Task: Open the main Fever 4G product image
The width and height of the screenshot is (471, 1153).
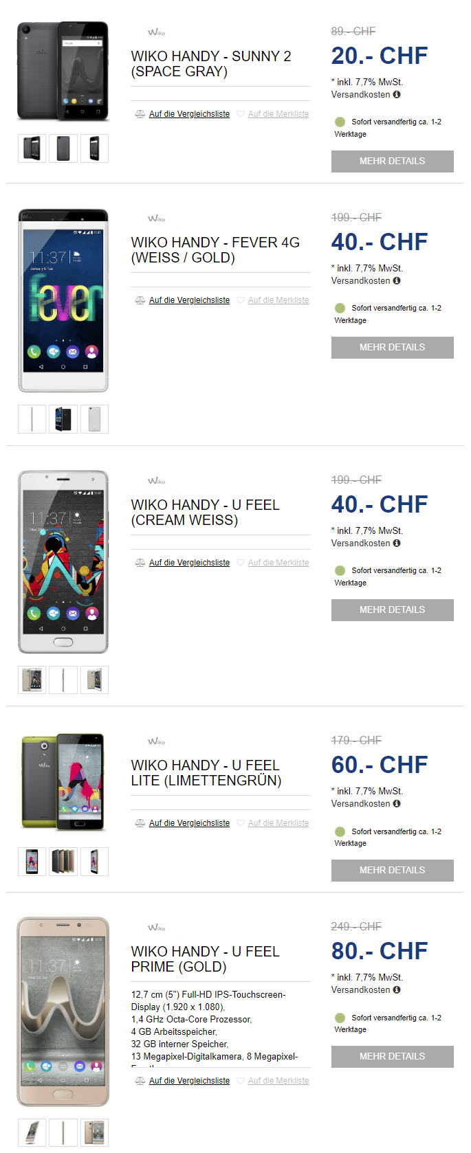Action: point(63,301)
